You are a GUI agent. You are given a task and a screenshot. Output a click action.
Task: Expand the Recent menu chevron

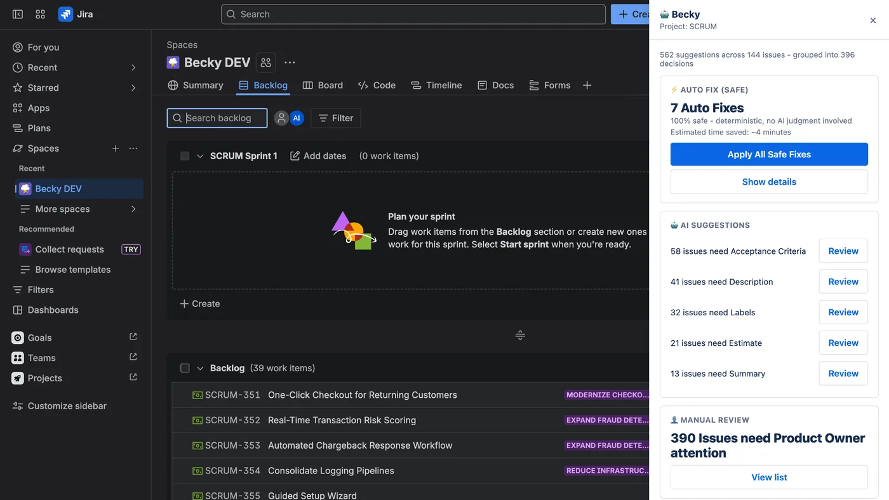(x=133, y=67)
